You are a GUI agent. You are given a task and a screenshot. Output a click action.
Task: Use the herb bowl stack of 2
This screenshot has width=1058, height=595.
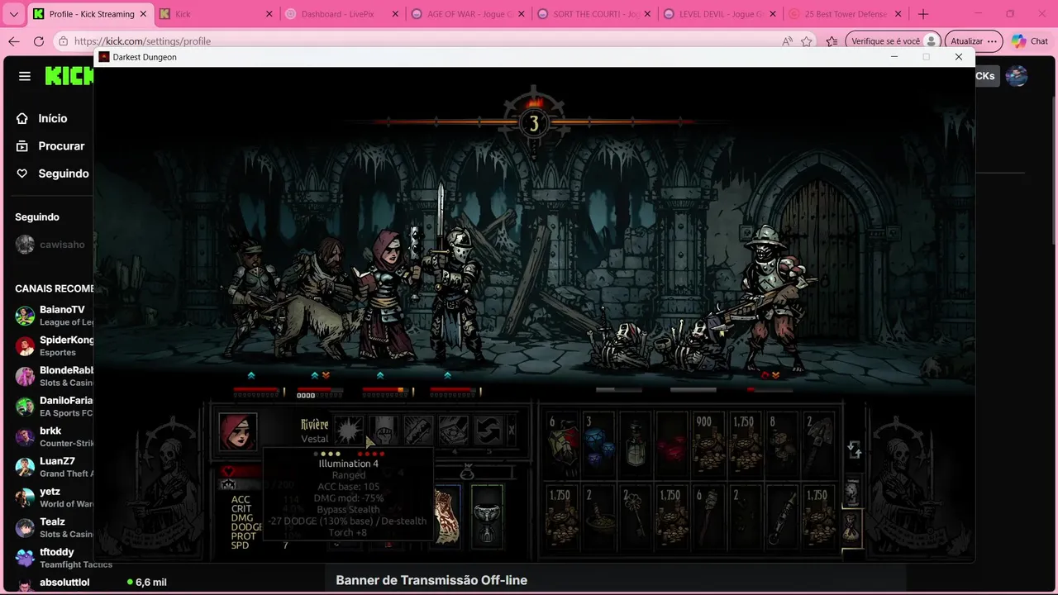(x=599, y=516)
